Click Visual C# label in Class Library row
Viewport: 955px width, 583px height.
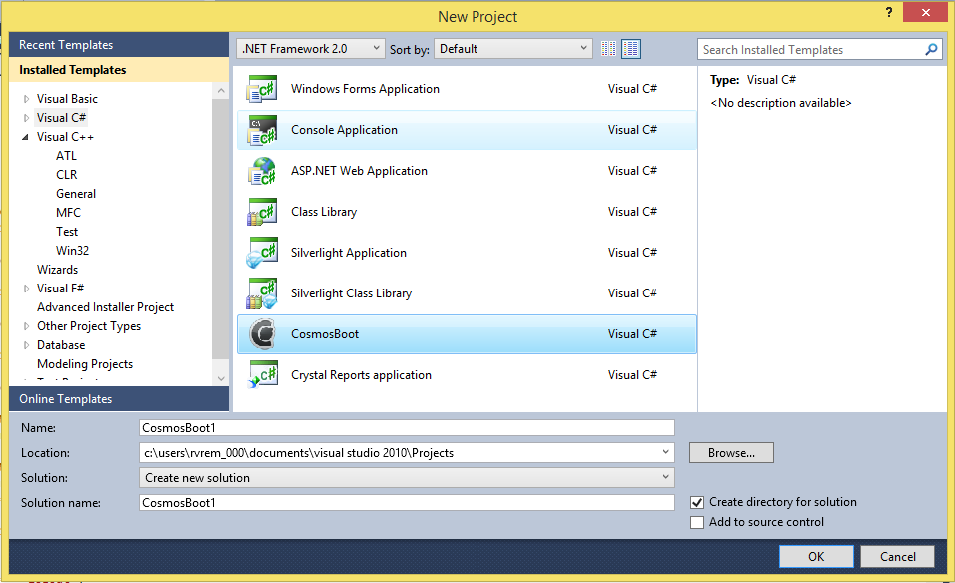(632, 212)
